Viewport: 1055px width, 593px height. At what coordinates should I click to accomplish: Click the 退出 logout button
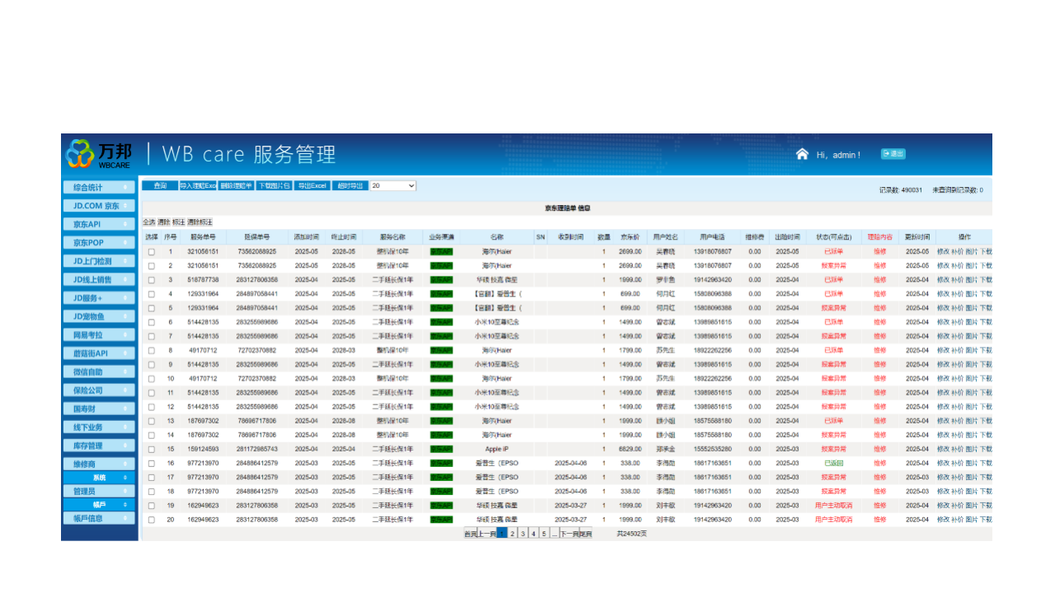point(893,154)
